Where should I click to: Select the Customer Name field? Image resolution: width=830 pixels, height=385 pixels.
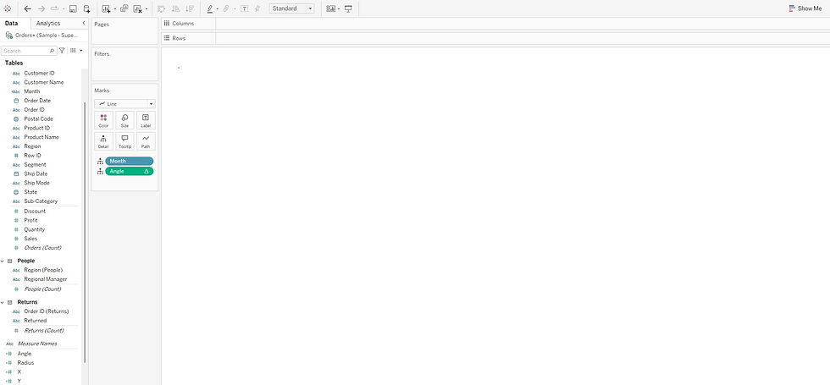click(44, 83)
